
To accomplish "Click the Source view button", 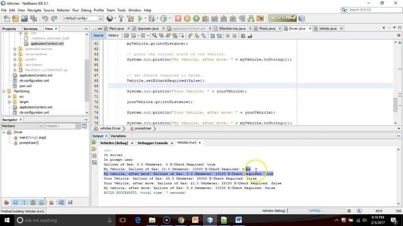I will point(98,35).
